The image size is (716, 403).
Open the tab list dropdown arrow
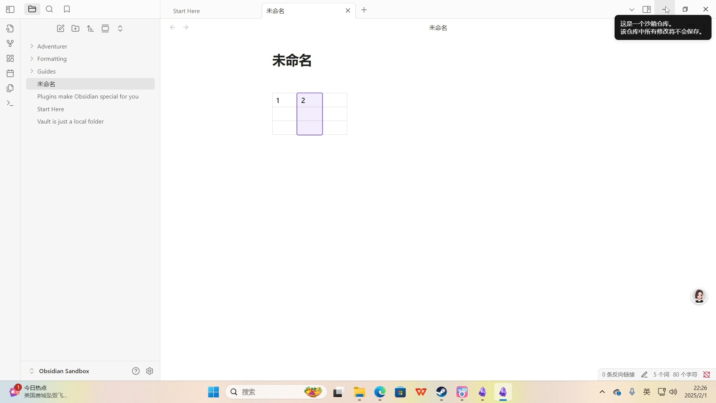click(632, 10)
